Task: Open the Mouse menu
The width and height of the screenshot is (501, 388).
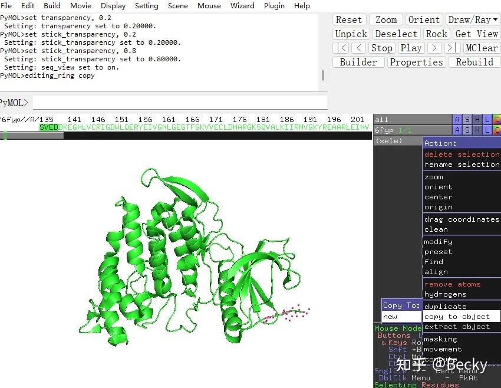Action: [x=209, y=6]
